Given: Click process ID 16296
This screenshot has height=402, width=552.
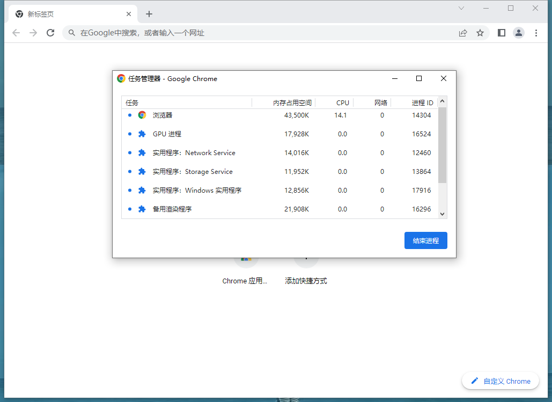Looking at the screenshot, I should coord(422,209).
